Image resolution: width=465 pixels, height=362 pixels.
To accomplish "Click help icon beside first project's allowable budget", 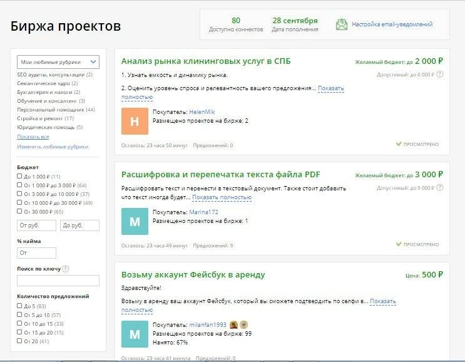I will (439, 74).
